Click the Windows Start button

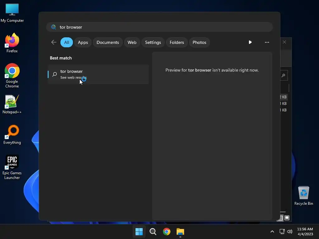(x=139, y=232)
